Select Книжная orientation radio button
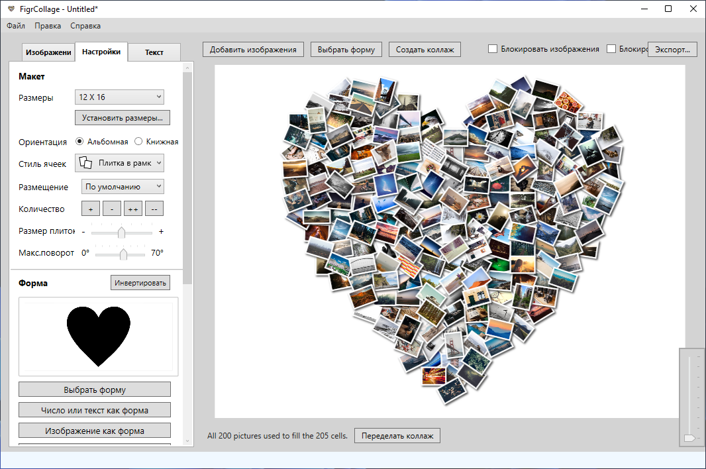This screenshot has height=469, width=706. click(x=138, y=141)
